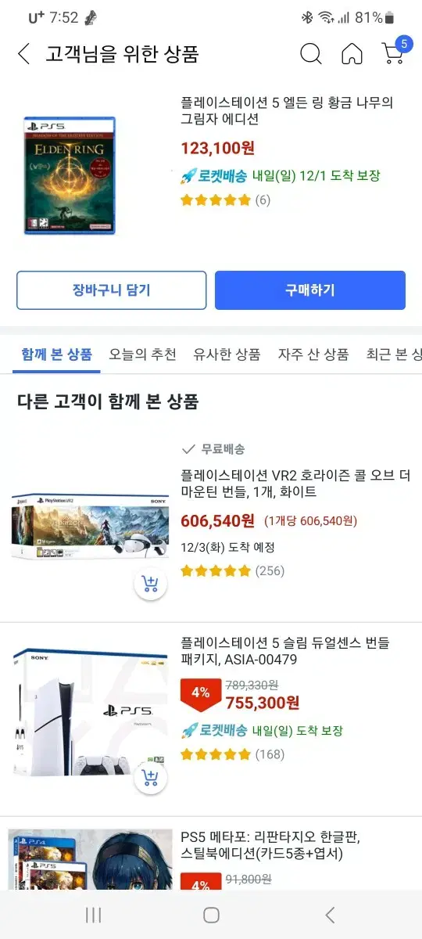Select the 자주 산 상품 tab
Viewport: 422px width, 939px height.
coord(313,354)
